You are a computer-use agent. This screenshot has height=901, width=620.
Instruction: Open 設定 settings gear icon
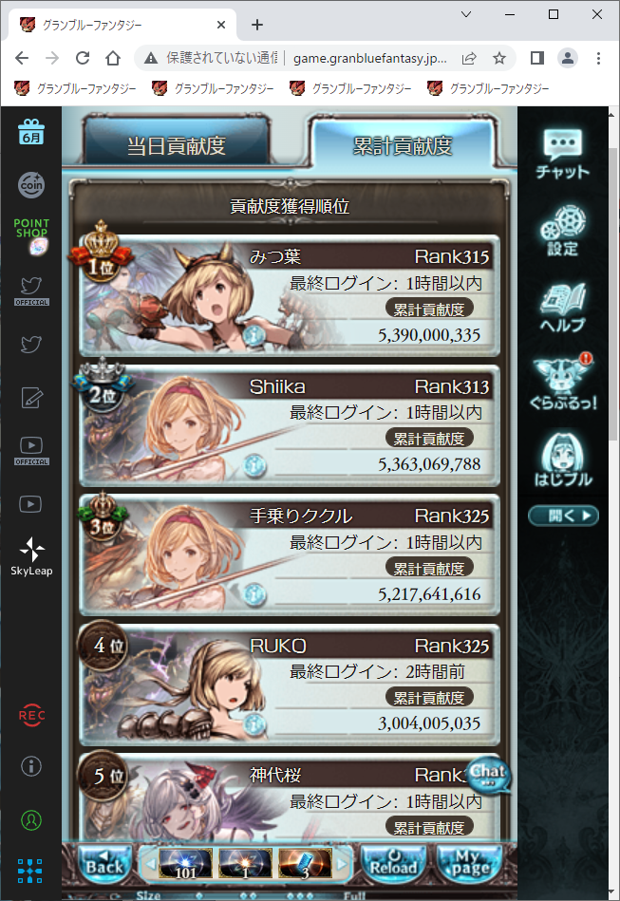(x=562, y=231)
